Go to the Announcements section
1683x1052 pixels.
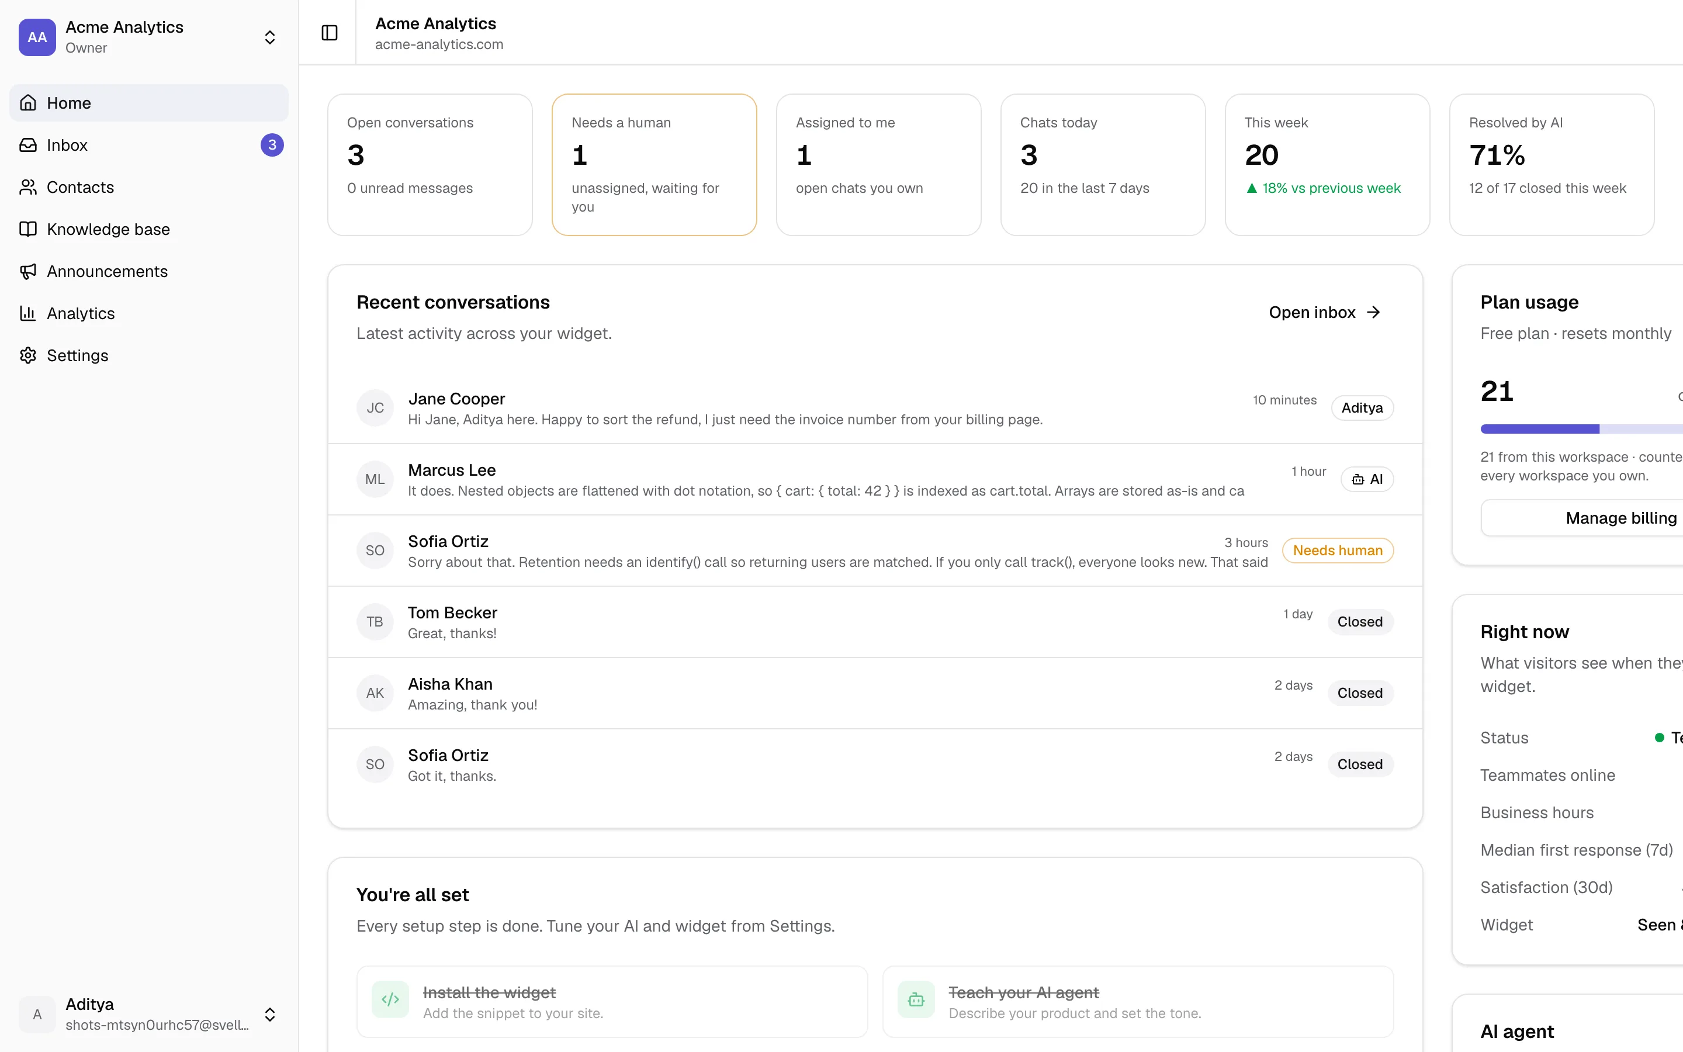(x=149, y=271)
